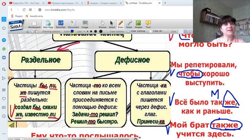
Task: Click the cut icon in Twiddla toolbar
Action: (28, 31)
